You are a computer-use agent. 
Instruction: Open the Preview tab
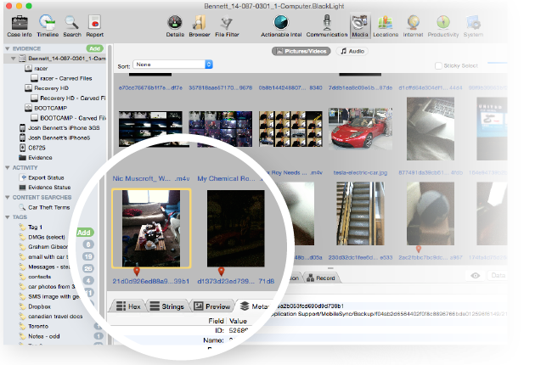click(x=212, y=306)
